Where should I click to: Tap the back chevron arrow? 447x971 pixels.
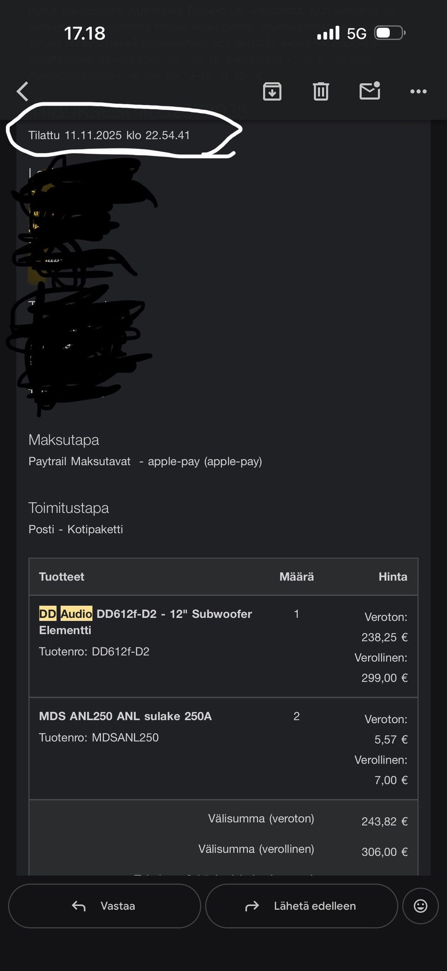coord(22,91)
